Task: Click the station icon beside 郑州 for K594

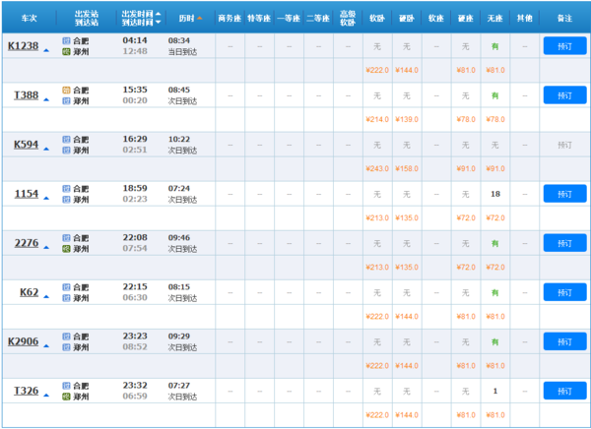Action: click(x=66, y=150)
